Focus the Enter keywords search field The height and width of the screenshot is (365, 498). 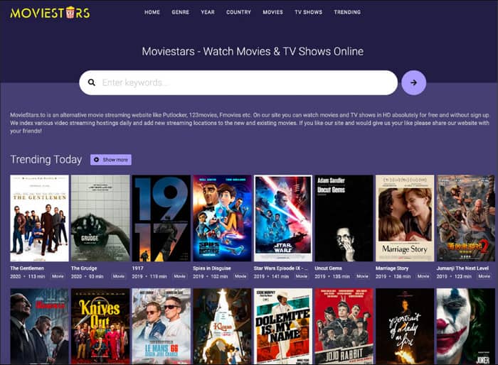click(238, 83)
